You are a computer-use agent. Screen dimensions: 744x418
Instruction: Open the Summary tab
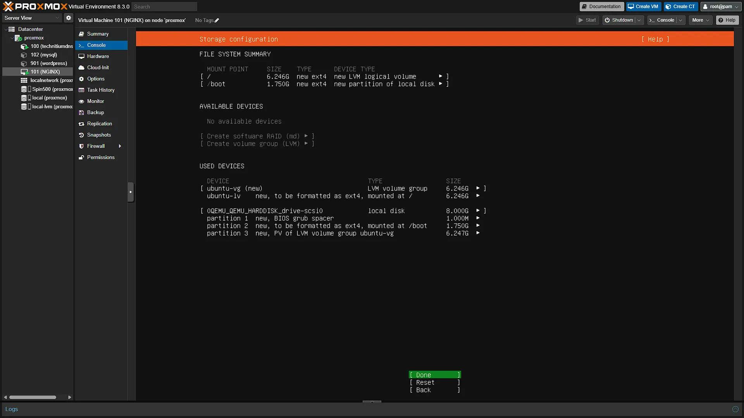(x=101, y=34)
